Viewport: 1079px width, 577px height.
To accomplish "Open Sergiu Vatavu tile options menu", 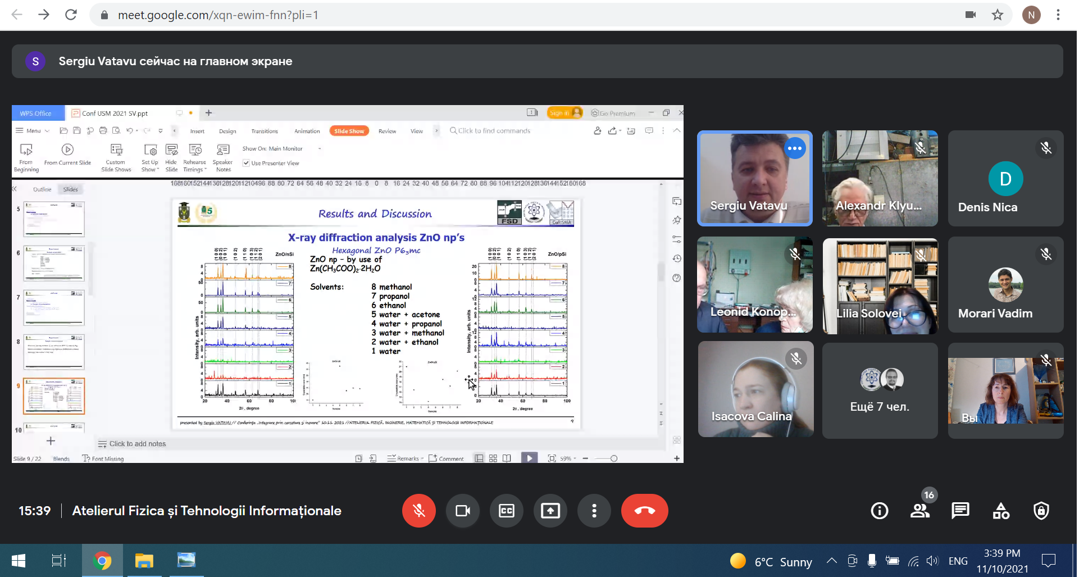I will point(795,148).
